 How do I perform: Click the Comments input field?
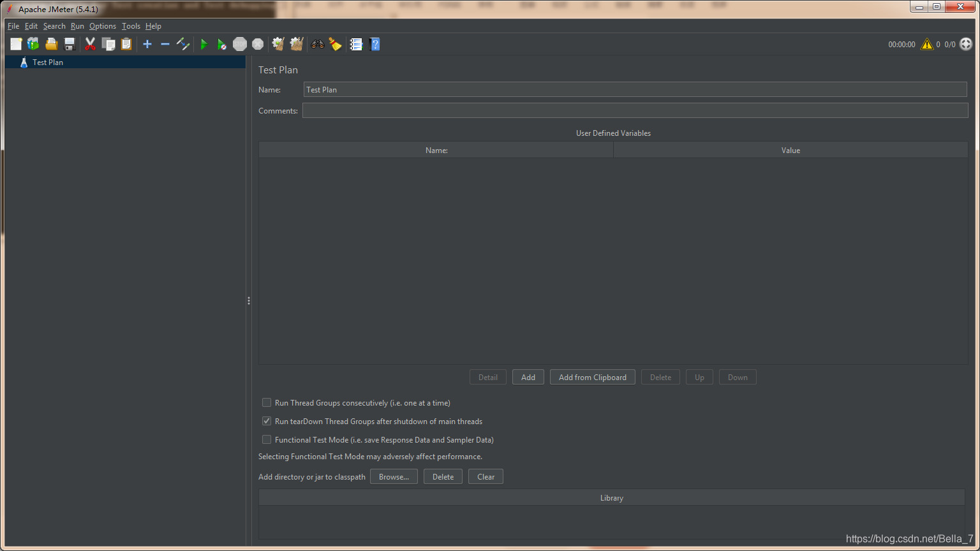(x=635, y=110)
